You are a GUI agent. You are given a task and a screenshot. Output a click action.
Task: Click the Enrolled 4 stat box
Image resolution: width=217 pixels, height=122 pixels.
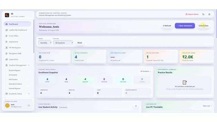tap(81, 92)
